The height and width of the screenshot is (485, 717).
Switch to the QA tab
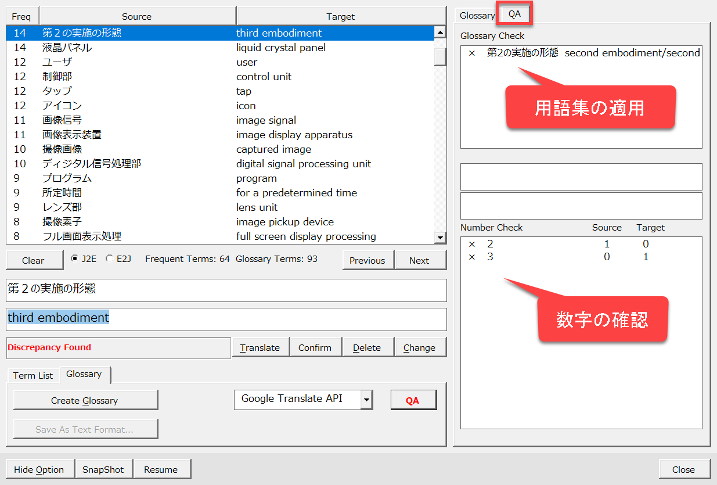coord(514,15)
